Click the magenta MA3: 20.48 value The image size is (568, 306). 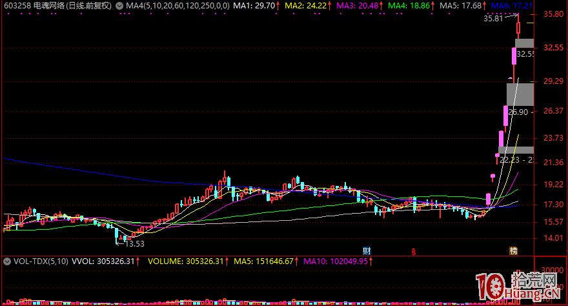[x=357, y=6]
